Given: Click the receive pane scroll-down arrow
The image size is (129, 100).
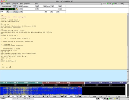Looking at the screenshot, I should [x=128, y=69].
